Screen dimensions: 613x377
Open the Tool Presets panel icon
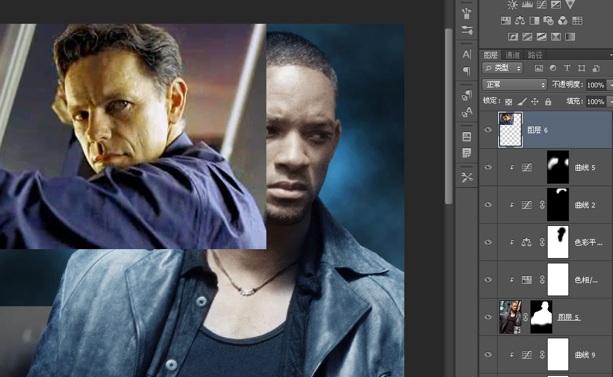pos(467,177)
